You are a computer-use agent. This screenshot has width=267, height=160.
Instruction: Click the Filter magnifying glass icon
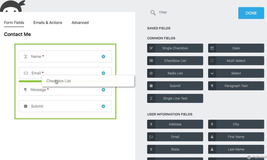click(153, 13)
